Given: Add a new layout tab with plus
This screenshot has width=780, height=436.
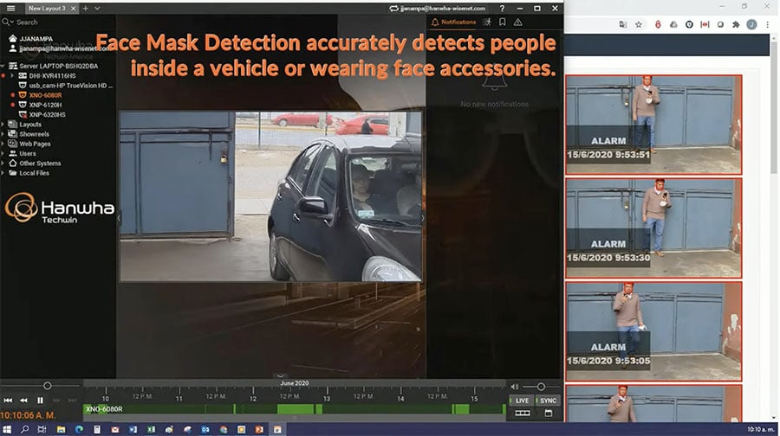Looking at the screenshot, I should (x=85, y=8).
